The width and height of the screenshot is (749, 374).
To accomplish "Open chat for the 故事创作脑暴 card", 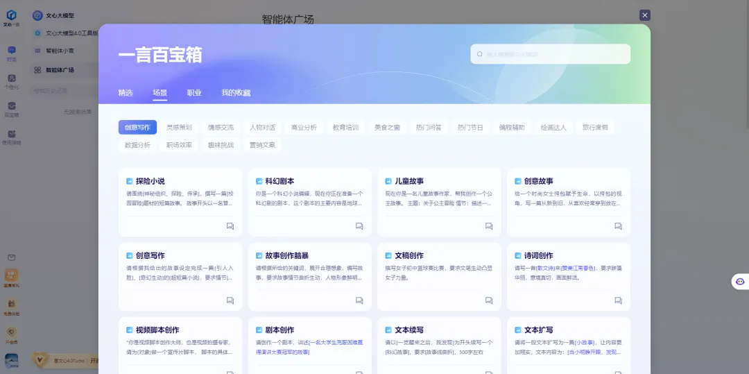I will click(x=359, y=300).
